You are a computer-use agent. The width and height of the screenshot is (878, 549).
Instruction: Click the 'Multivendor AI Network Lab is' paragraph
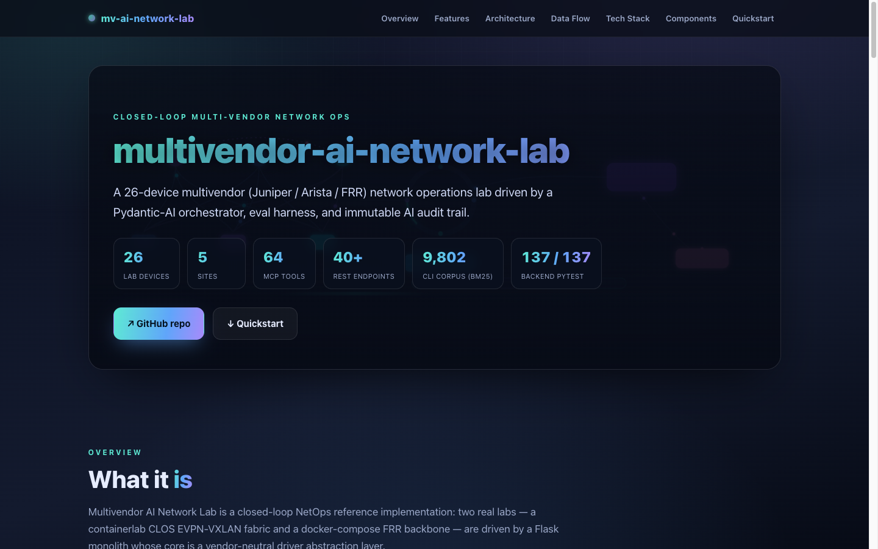click(x=324, y=528)
